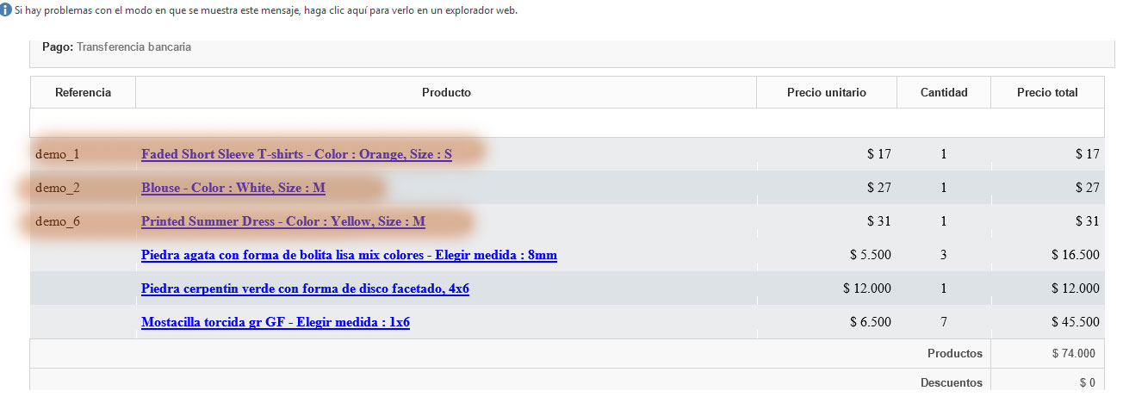The height and width of the screenshot is (397, 1123).
Task: Click the Cantidad column header
Action: click(944, 92)
